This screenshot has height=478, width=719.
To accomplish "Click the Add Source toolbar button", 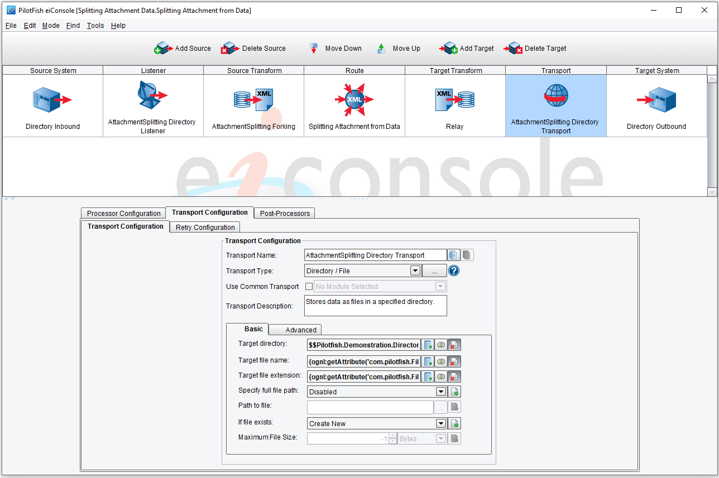I will point(182,49).
